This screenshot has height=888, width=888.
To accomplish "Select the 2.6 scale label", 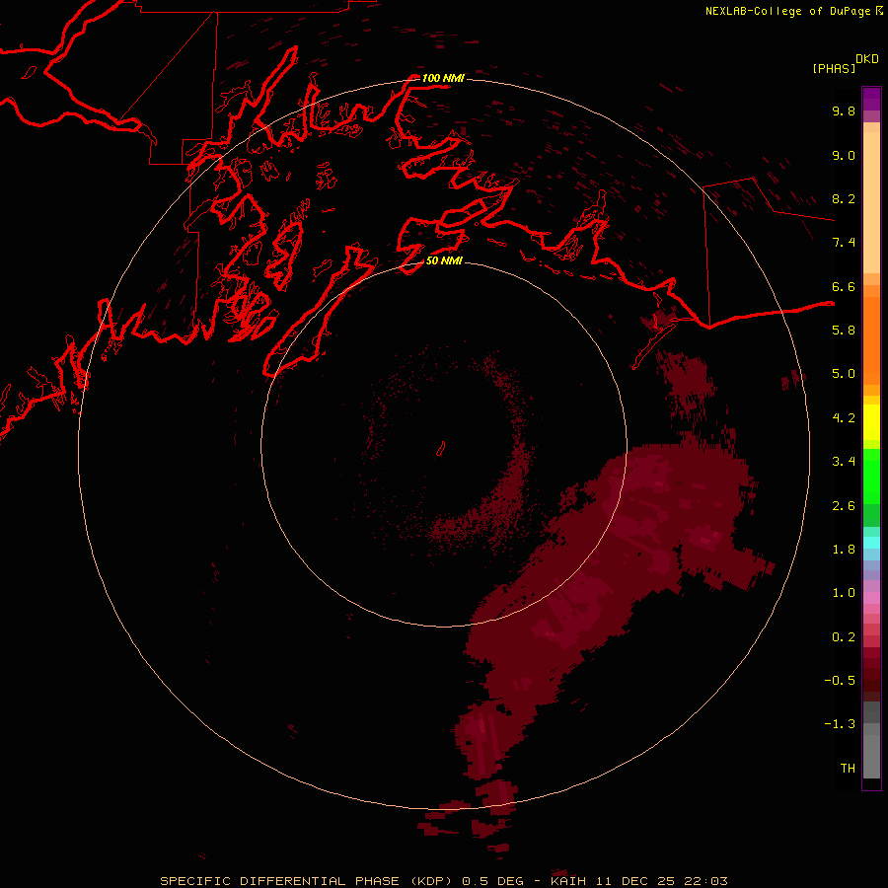I will coord(844,506).
